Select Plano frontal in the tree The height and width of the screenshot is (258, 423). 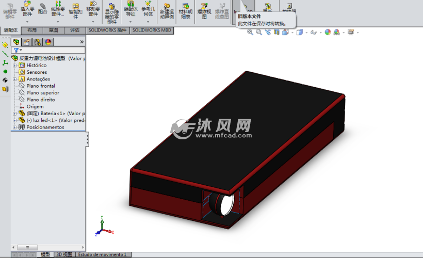(x=41, y=86)
